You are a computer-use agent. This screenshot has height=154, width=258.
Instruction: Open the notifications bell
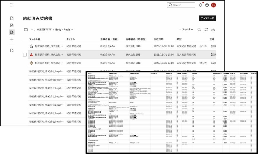click(x=201, y=5)
